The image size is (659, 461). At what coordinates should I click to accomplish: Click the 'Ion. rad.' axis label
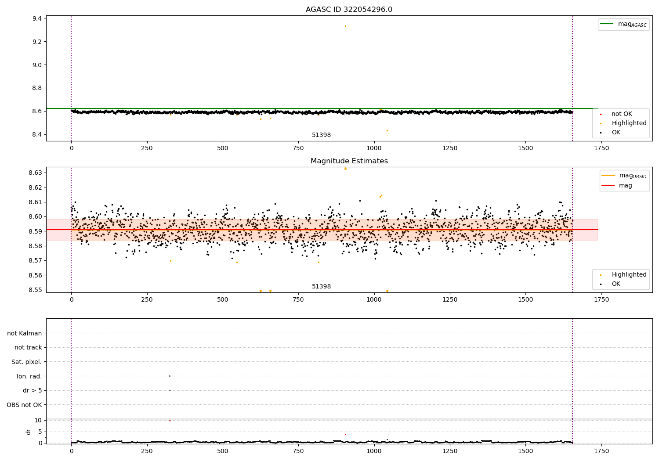coord(29,376)
